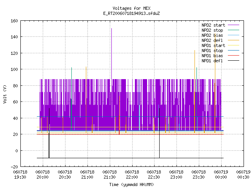Click the blue NPD1 stop legend line

click(x=233, y=51)
